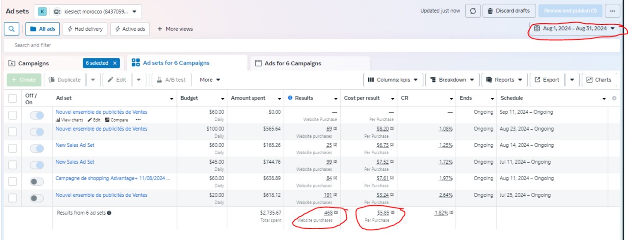Tick the select-all header checkbox
Screen dimensions: 628x240
pyautogui.click(x=13, y=98)
